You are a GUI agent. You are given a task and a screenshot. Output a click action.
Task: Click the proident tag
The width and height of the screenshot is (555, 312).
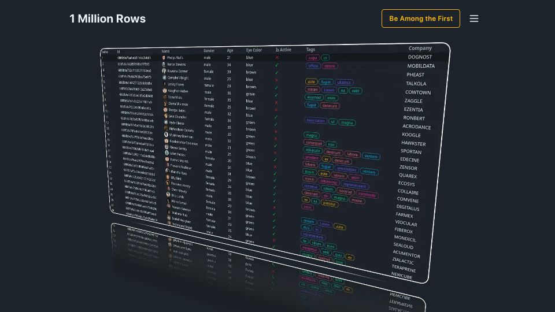point(312,157)
